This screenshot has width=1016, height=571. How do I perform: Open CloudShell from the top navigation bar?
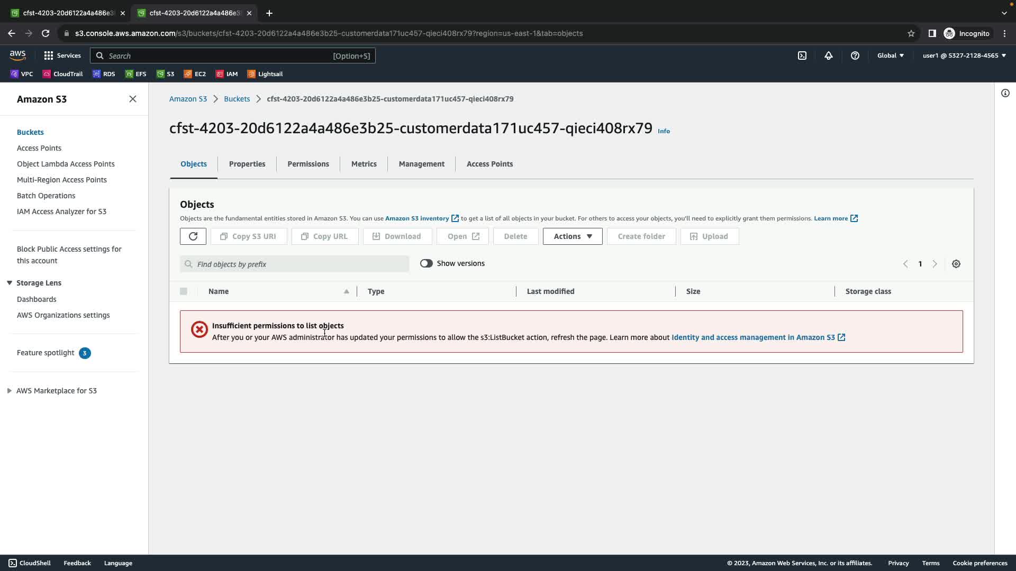click(x=802, y=56)
